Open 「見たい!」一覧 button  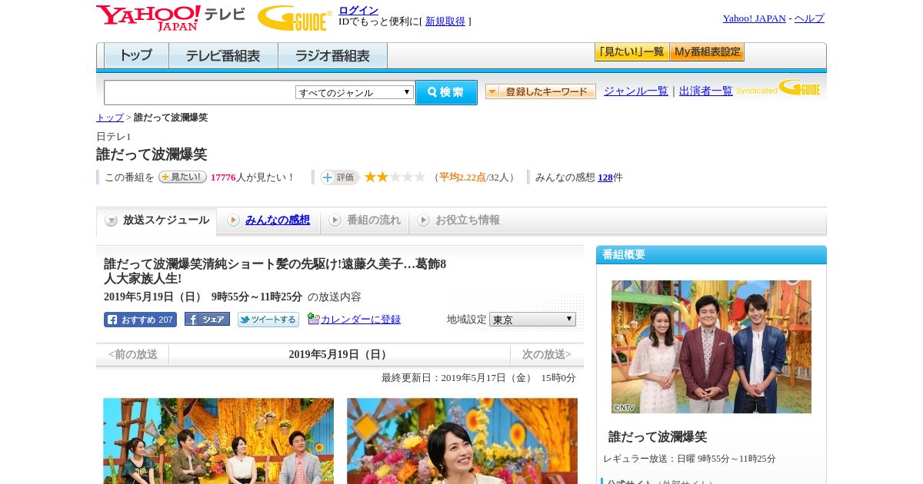[x=631, y=52]
